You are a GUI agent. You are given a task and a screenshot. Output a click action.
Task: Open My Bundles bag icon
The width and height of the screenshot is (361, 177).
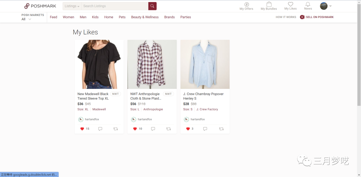269,4
